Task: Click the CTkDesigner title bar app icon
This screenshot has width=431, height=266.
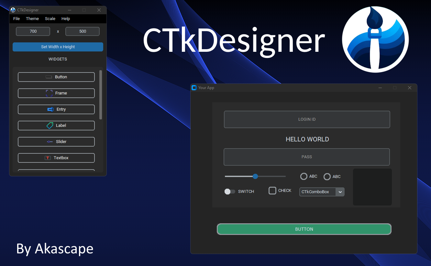Action: coord(13,10)
